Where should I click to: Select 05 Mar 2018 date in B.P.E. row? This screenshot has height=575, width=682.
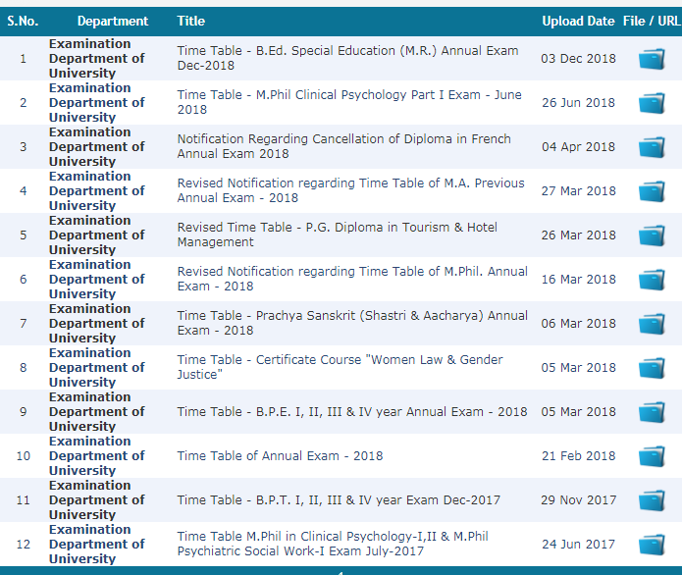578,412
